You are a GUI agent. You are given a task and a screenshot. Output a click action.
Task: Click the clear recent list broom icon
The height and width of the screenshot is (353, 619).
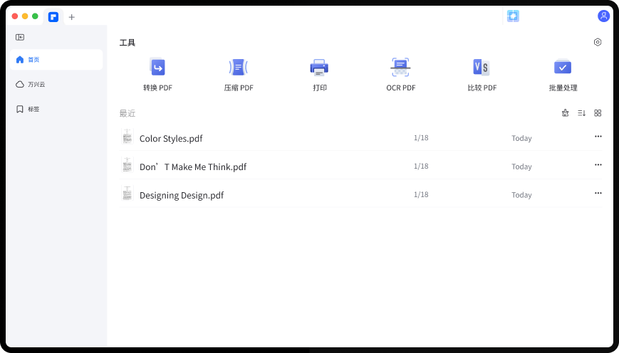(x=566, y=113)
